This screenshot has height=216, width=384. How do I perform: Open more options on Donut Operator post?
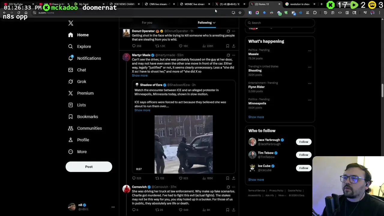[x=234, y=31]
